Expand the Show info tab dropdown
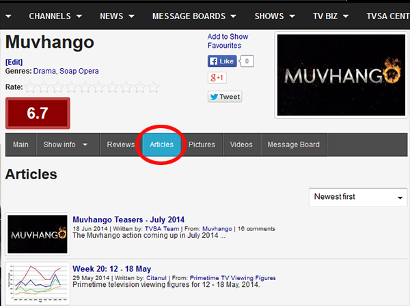Image resolution: width=410 pixels, height=306 pixels. click(x=68, y=144)
